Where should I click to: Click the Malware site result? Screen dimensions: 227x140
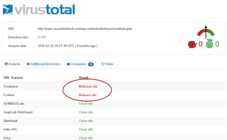(x=88, y=95)
